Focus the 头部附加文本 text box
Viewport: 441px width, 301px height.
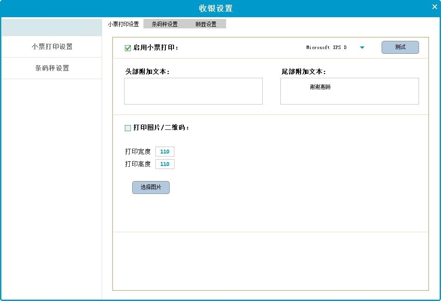click(193, 91)
